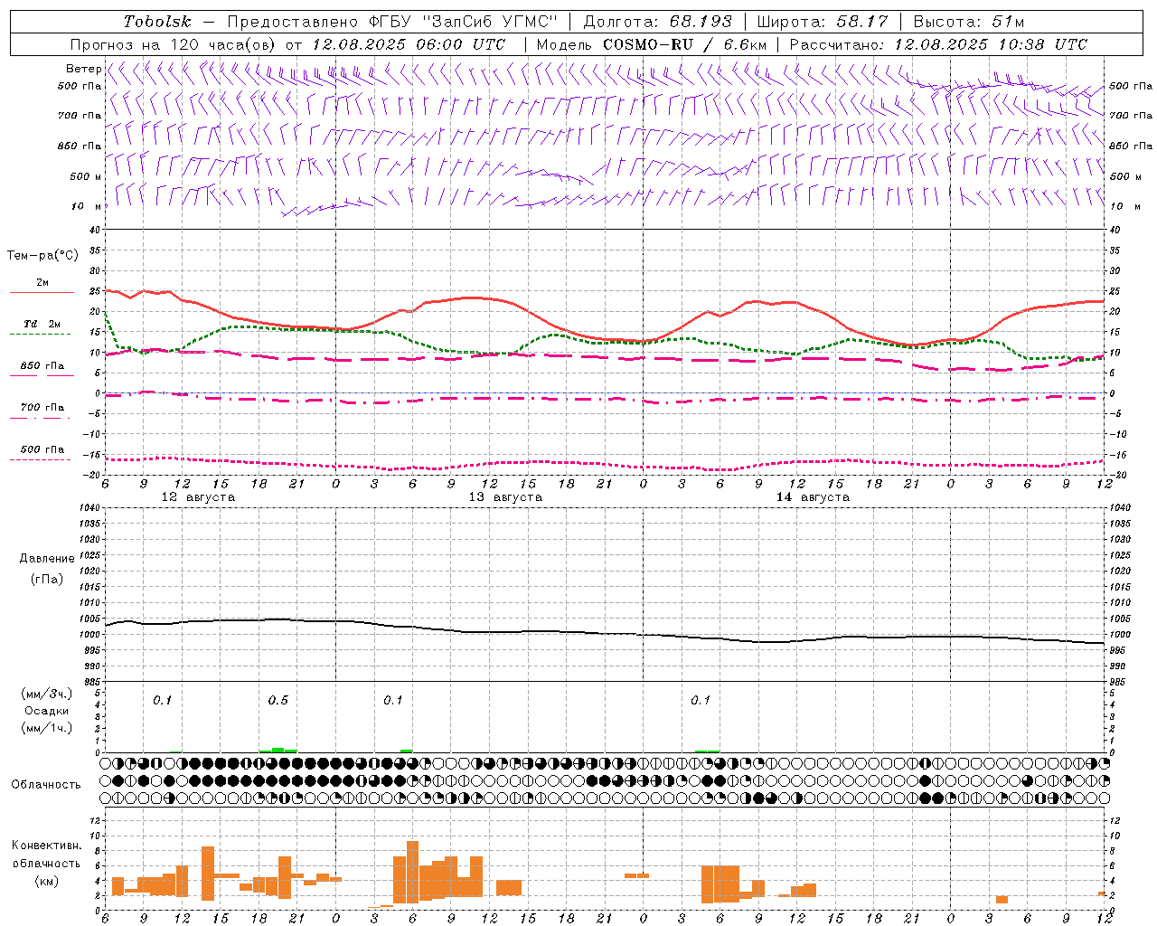The image size is (1157, 926).
Task: Click the Рассчитано: 12.08.2025 10:38 UTC text
Action: click(938, 44)
